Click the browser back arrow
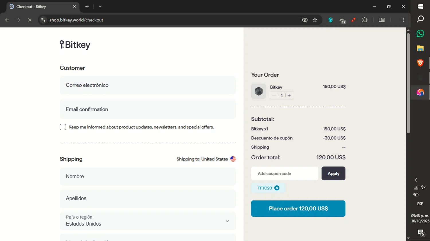Screen dimensions: 430x241 (x=7, y=20)
